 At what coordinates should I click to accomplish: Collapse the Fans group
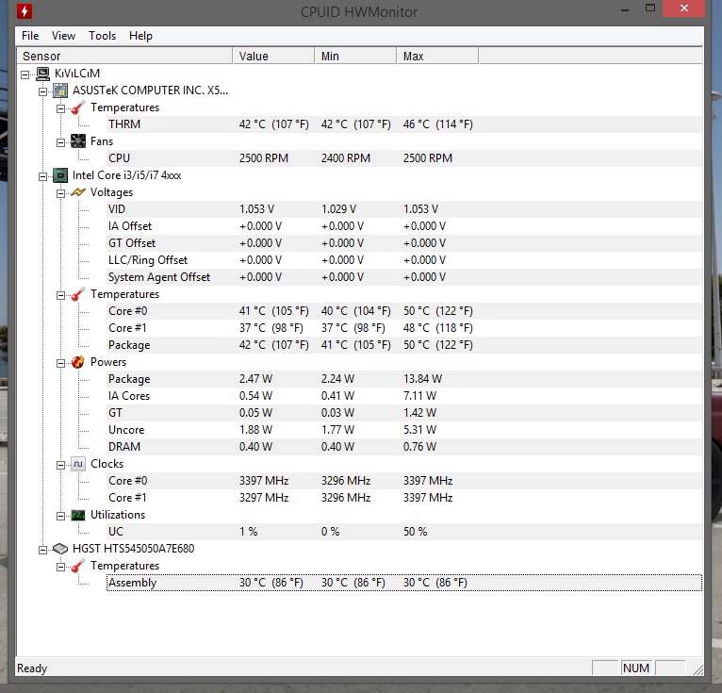pos(60,142)
